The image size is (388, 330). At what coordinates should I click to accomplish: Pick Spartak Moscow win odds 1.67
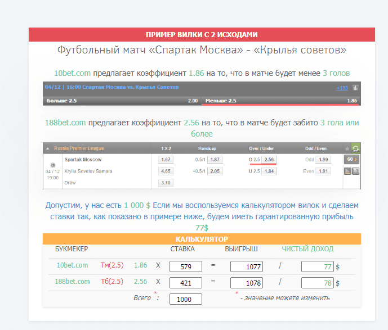coord(166,160)
